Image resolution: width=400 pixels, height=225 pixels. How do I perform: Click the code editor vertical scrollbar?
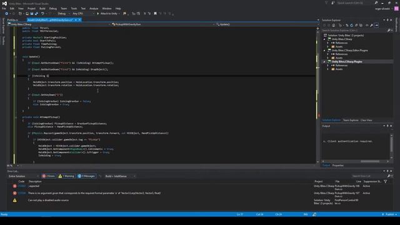click(317, 95)
